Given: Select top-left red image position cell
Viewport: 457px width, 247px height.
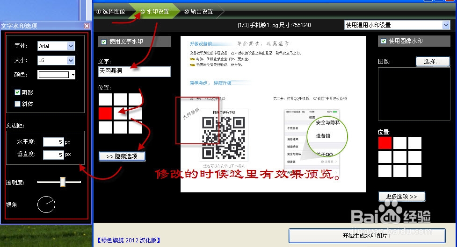Looking at the screenshot, I should point(385,143).
